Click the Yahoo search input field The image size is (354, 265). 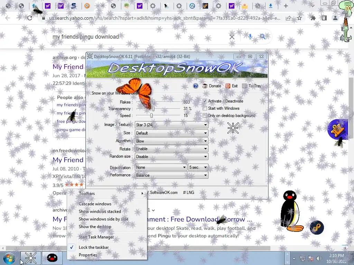[138, 37]
